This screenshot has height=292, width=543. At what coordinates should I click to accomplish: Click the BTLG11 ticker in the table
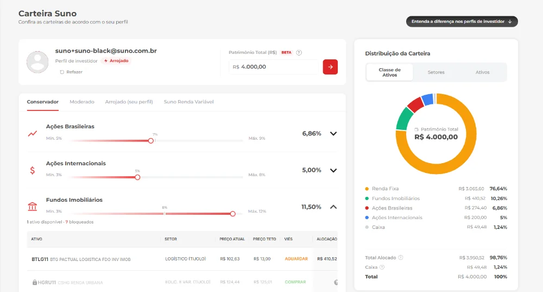click(x=40, y=259)
